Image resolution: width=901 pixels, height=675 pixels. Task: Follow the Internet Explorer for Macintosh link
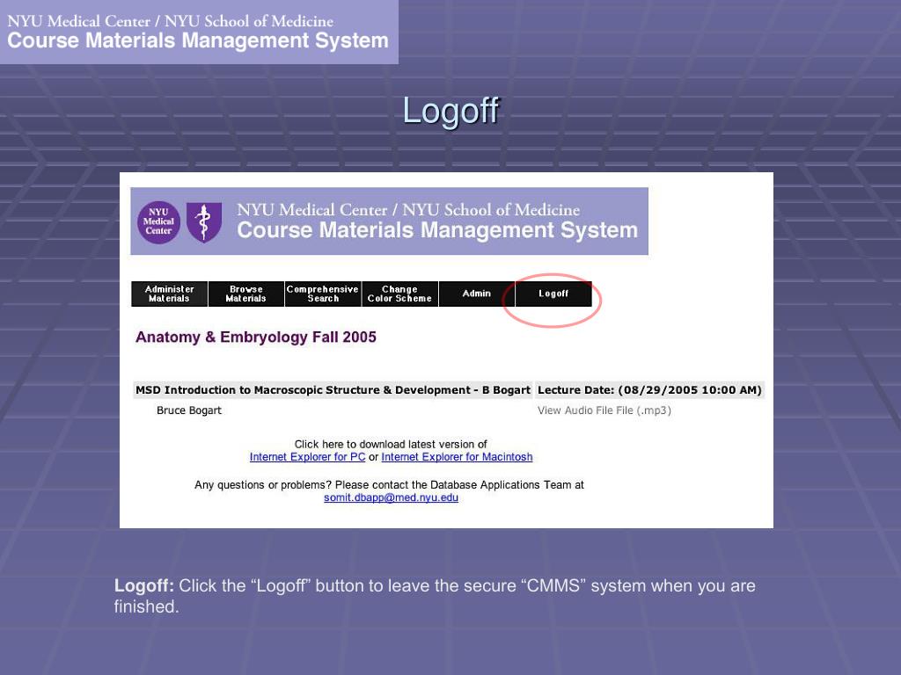[457, 457]
